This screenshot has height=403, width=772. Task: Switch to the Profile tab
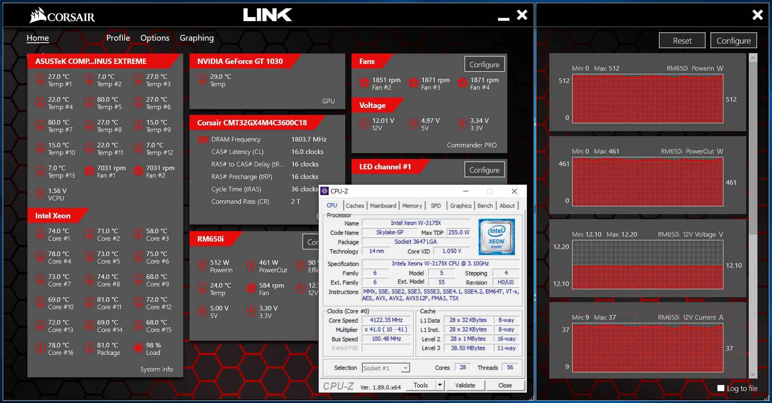118,38
